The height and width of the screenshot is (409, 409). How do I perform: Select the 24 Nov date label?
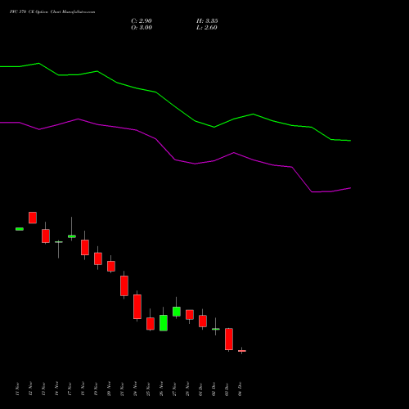click(135, 389)
